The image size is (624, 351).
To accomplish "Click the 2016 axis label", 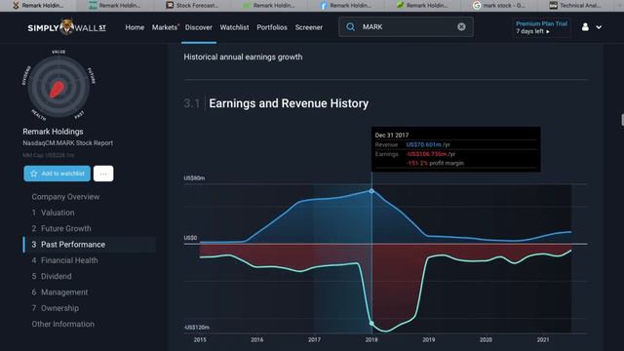I will point(257,339).
